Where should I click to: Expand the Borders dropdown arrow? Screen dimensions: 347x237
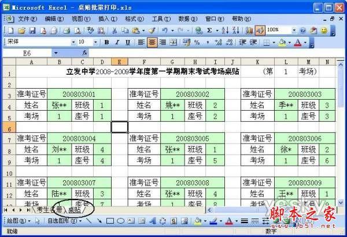274,42
